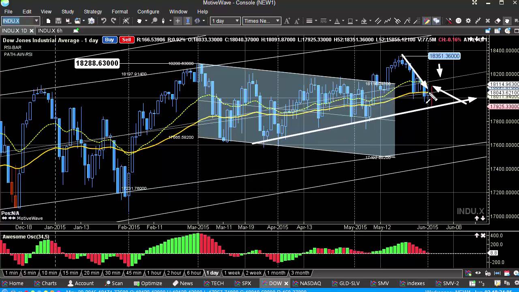The image size is (519, 292).
Task: Click the Undo arrow icon
Action: [x=103, y=21]
